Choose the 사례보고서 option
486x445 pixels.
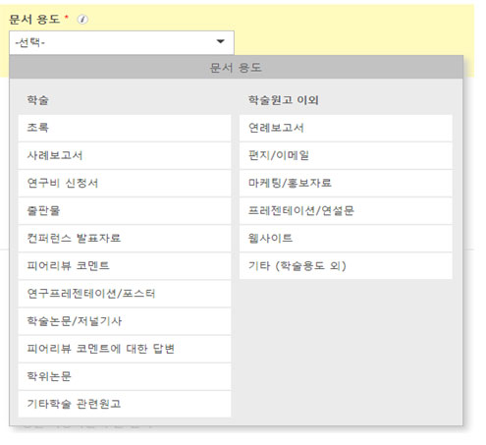(x=125, y=155)
